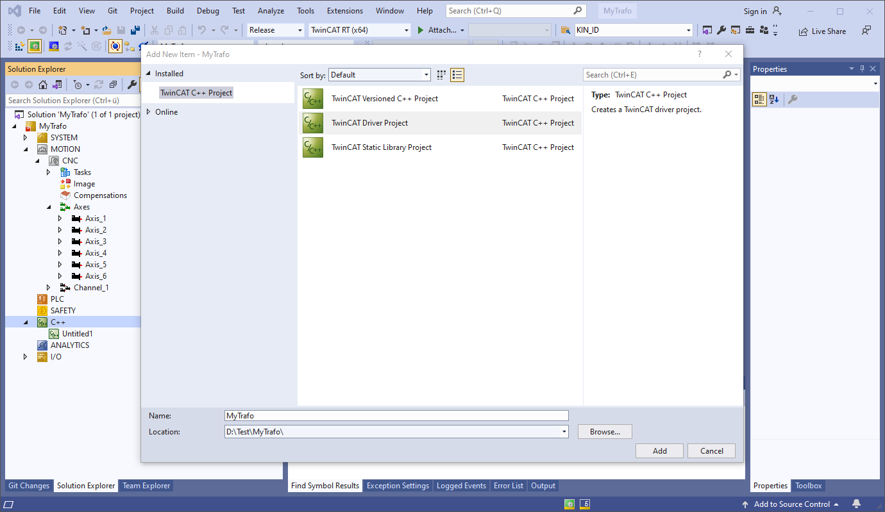Open the Release configuration dropdown
This screenshot has height=512, width=885.
pos(300,30)
